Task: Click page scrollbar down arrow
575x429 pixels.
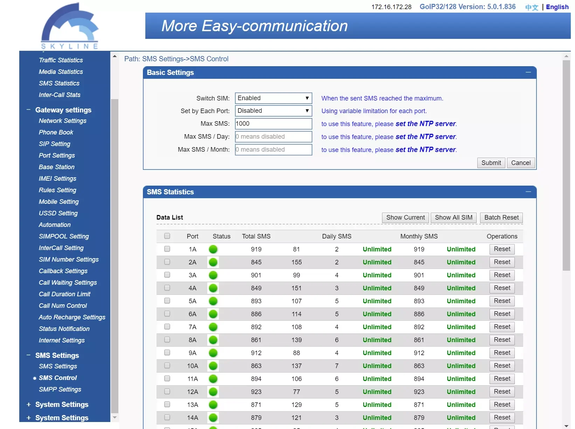Action: [566, 426]
